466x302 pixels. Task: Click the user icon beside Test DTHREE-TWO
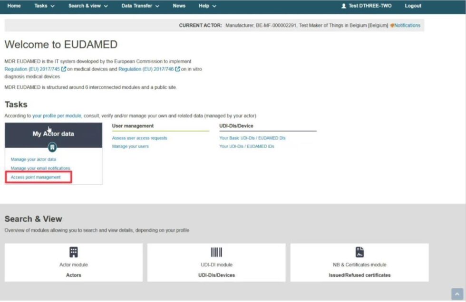pos(344,6)
